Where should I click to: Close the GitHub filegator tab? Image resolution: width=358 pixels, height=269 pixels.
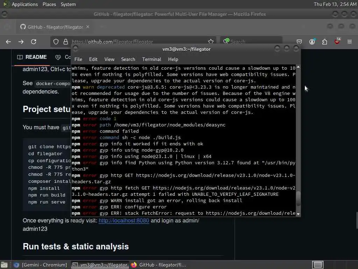click(88, 27)
